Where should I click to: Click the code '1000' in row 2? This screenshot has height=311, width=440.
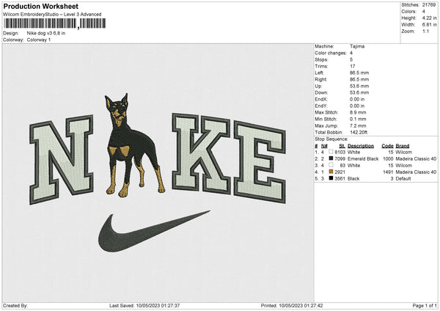click(388, 158)
